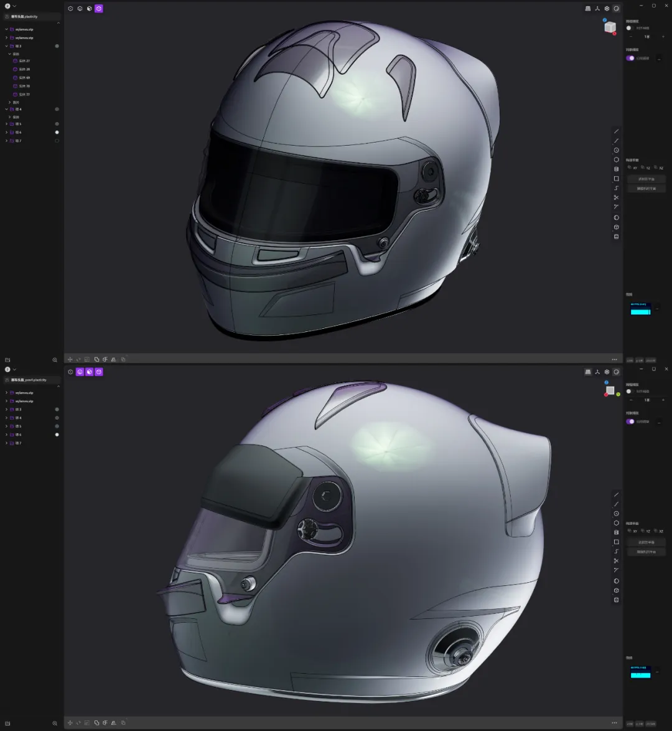Click the Move command icon in top window
The height and width of the screenshot is (731, 672).
[70, 359]
